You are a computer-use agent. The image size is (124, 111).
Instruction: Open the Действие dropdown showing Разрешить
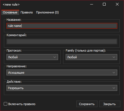[x=62, y=88]
